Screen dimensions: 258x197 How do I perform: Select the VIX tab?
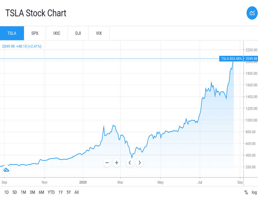[99, 33]
